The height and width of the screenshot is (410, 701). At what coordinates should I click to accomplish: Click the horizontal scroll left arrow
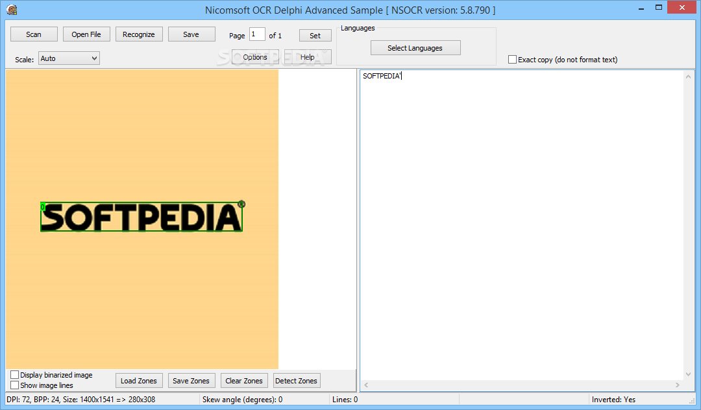tap(366, 385)
